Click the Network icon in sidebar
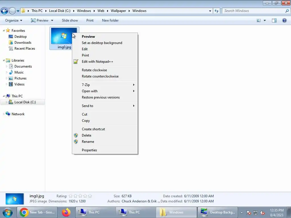 pos(8,114)
